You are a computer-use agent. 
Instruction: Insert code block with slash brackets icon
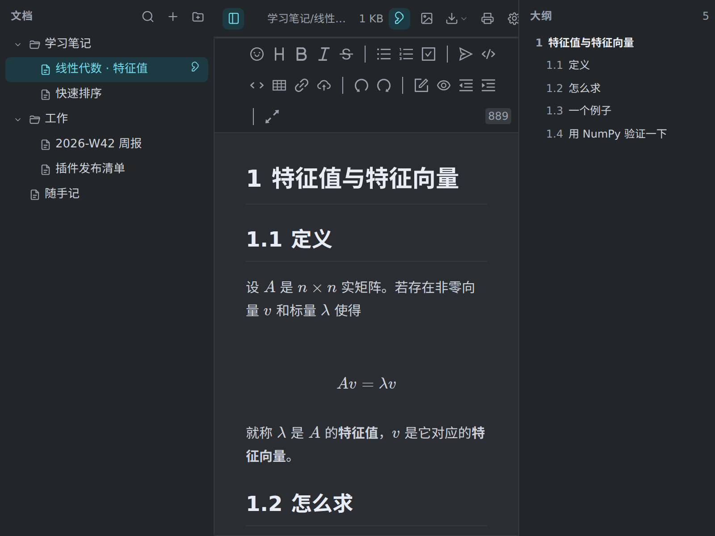(488, 54)
